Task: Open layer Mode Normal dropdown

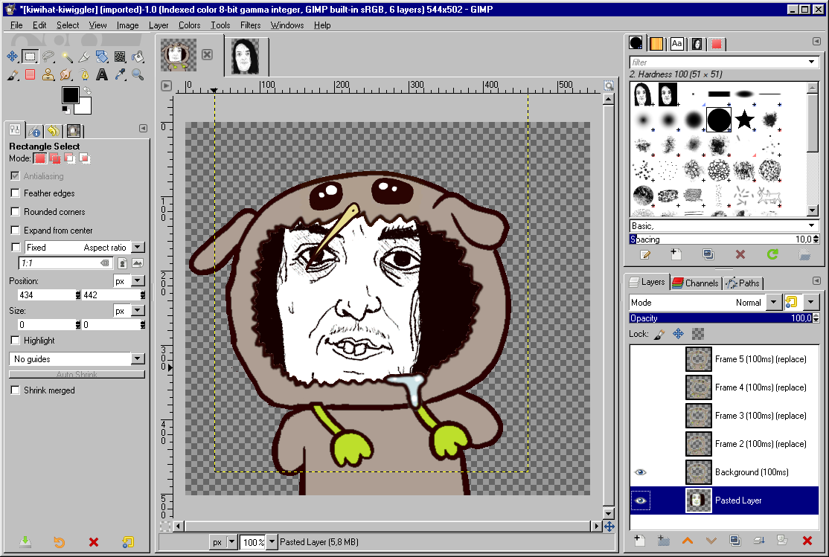Action: (773, 302)
